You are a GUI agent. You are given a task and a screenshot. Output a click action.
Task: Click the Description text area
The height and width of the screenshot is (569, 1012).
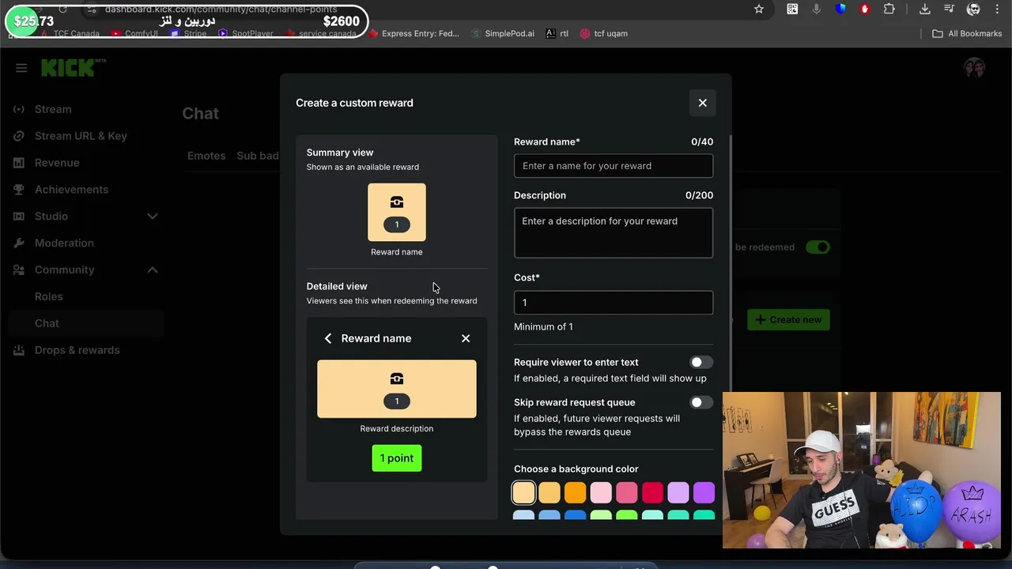tap(614, 232)
